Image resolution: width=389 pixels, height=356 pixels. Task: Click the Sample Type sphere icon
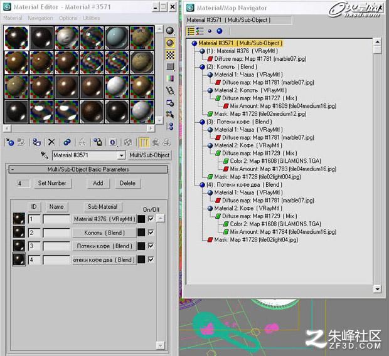170,31
